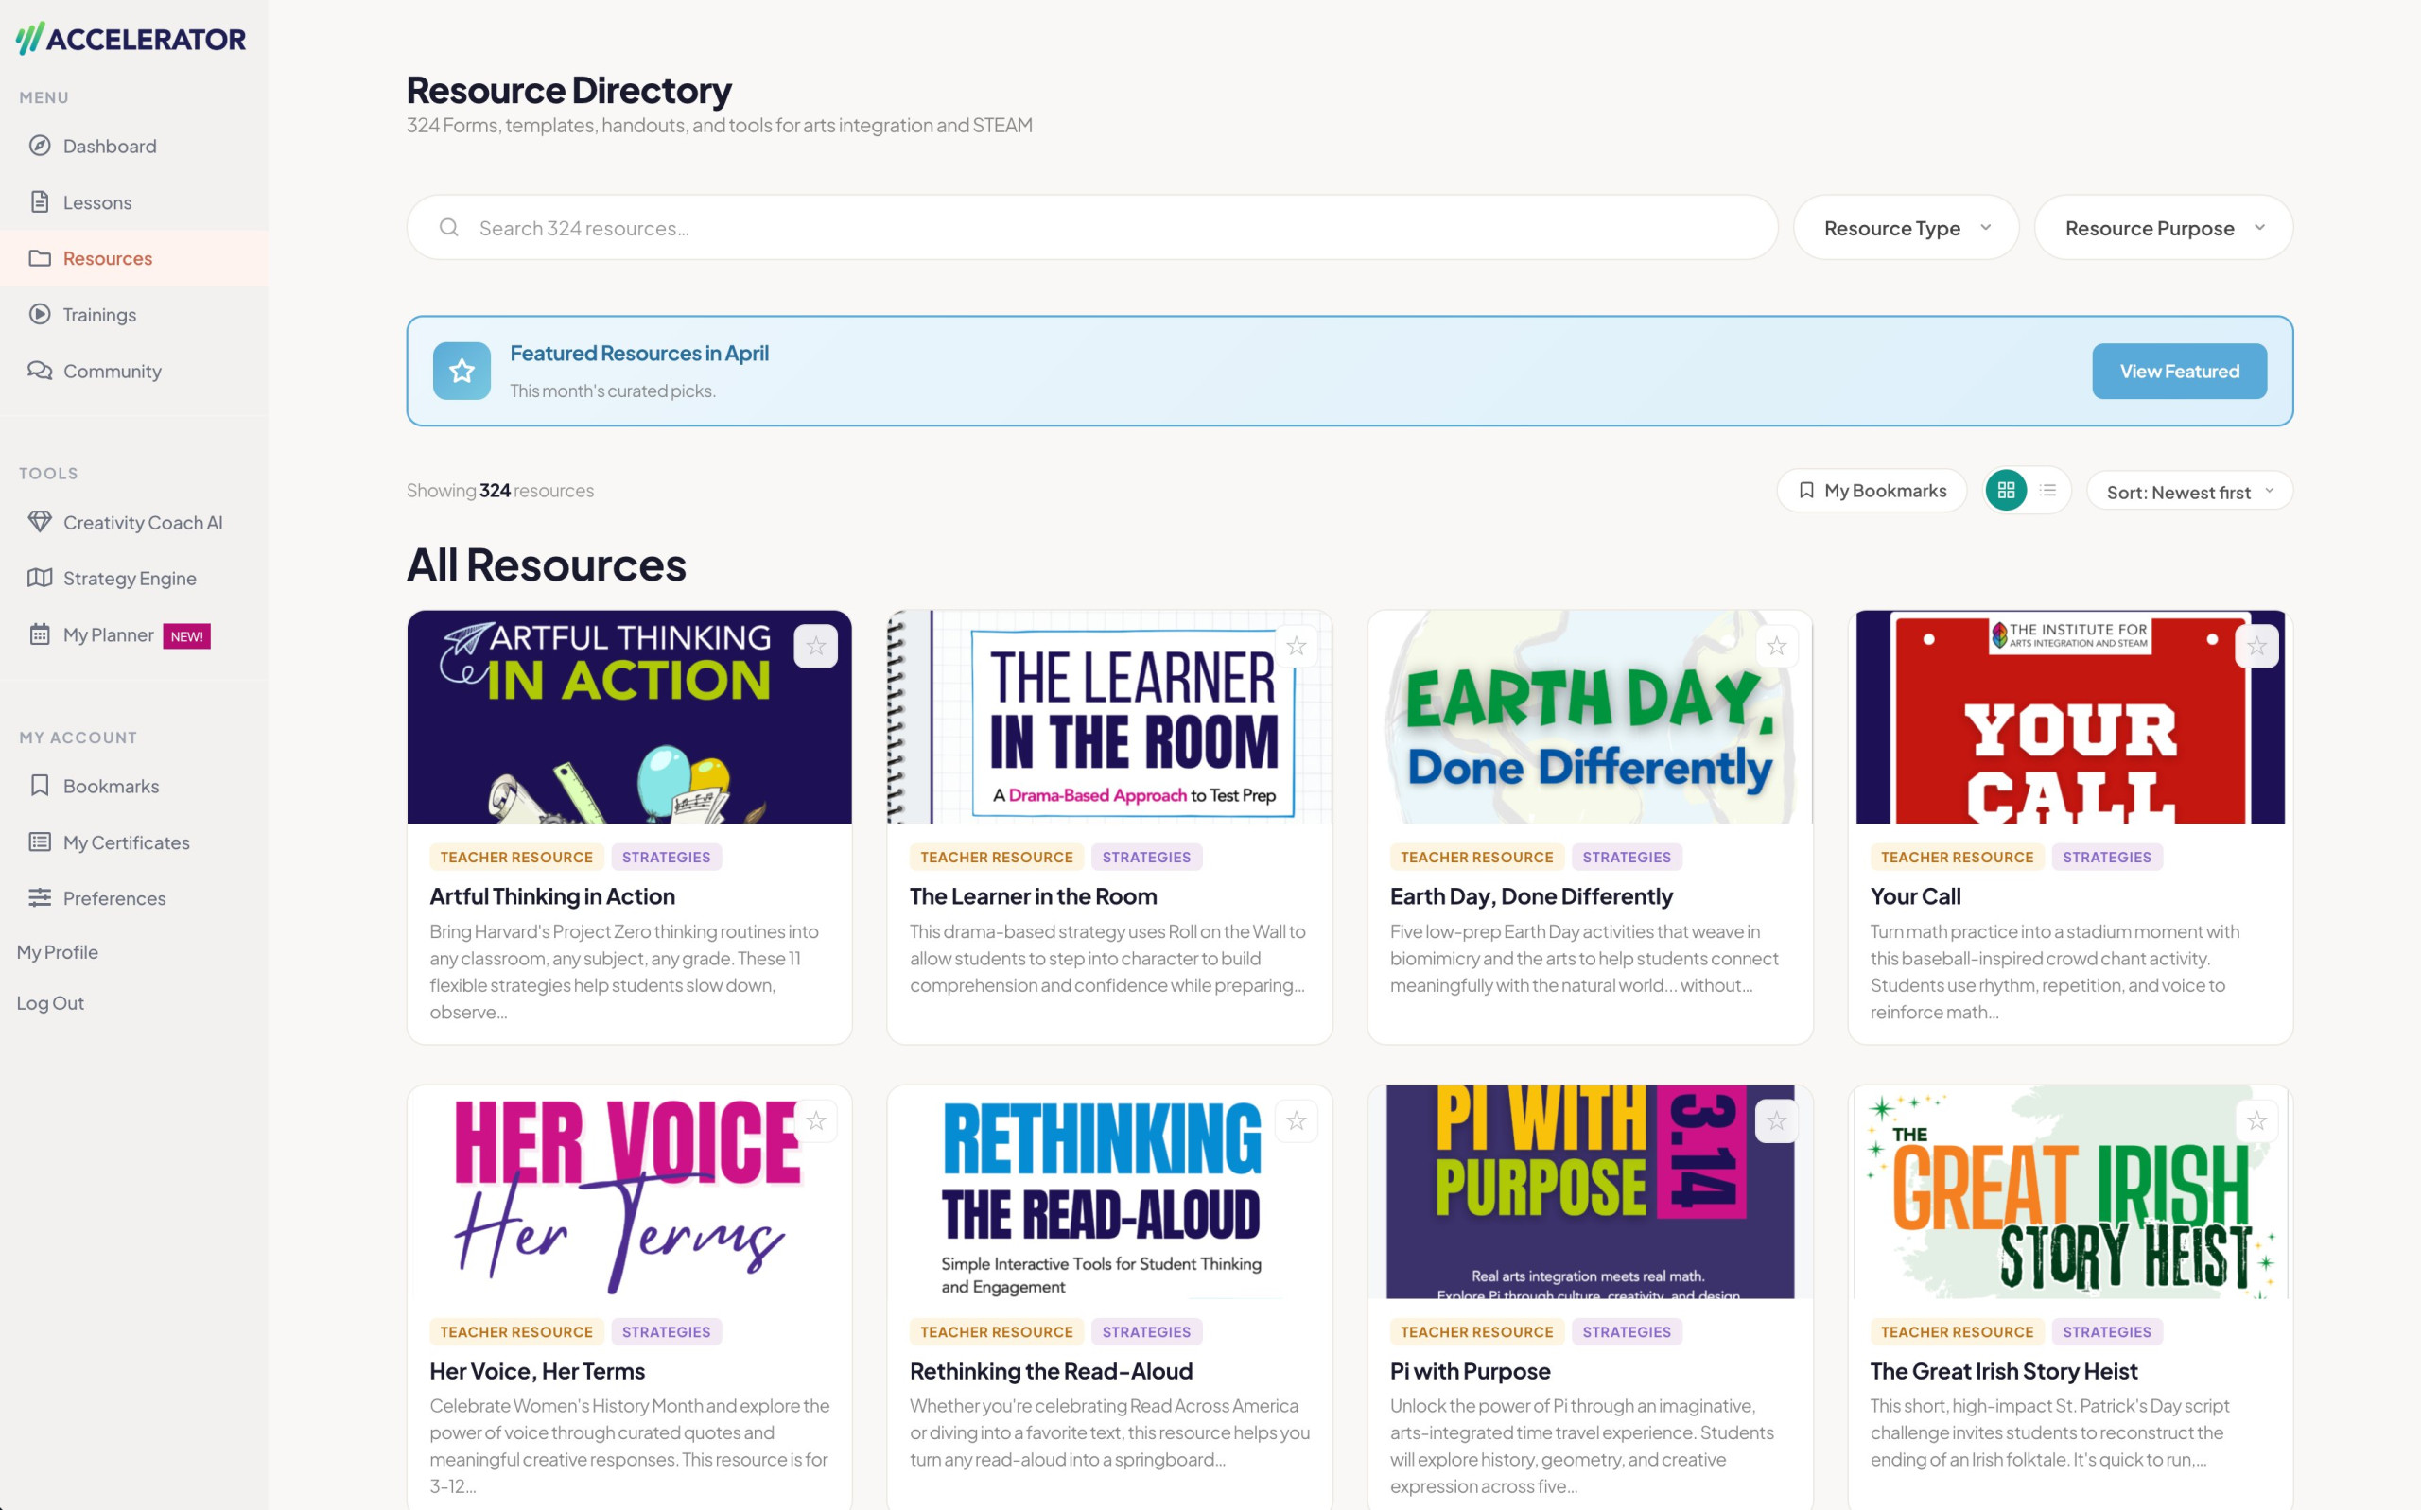
Task: Click the Lessons document icon
Action: pyautogui.click(x=40, y=201)
